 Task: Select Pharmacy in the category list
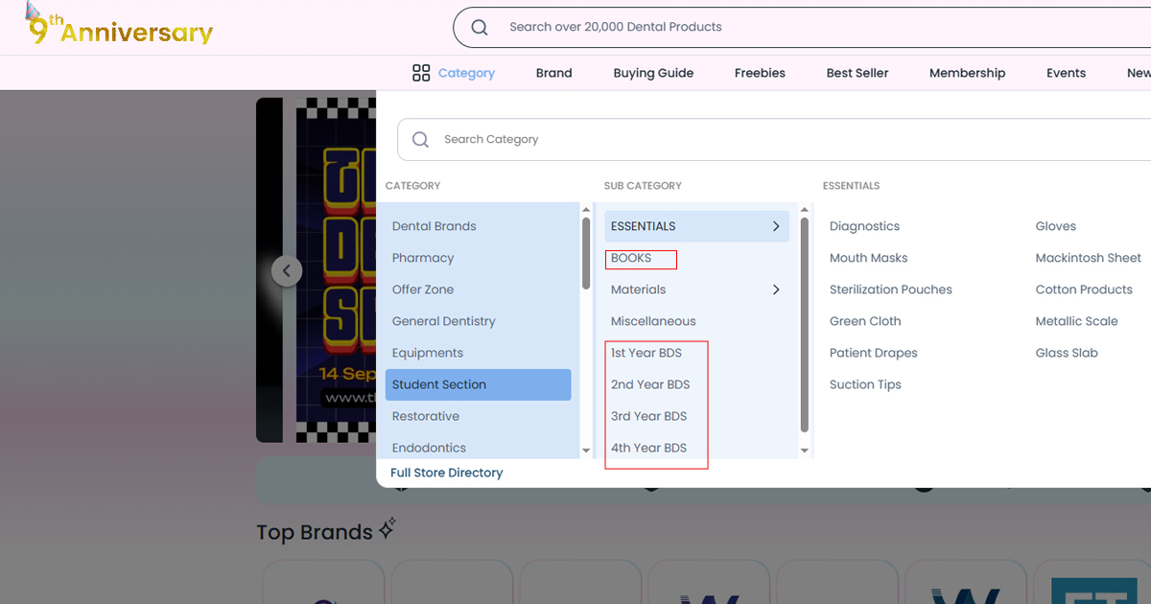coord(421,258)
